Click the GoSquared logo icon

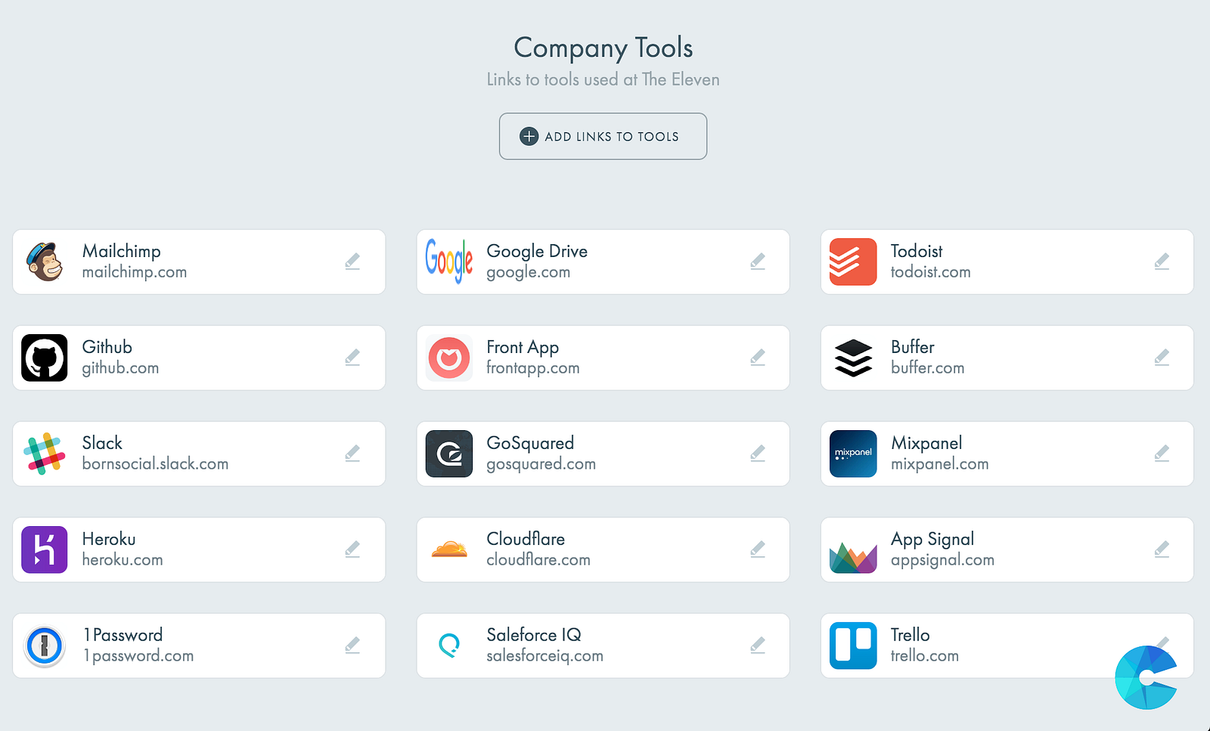pos(449,454)
